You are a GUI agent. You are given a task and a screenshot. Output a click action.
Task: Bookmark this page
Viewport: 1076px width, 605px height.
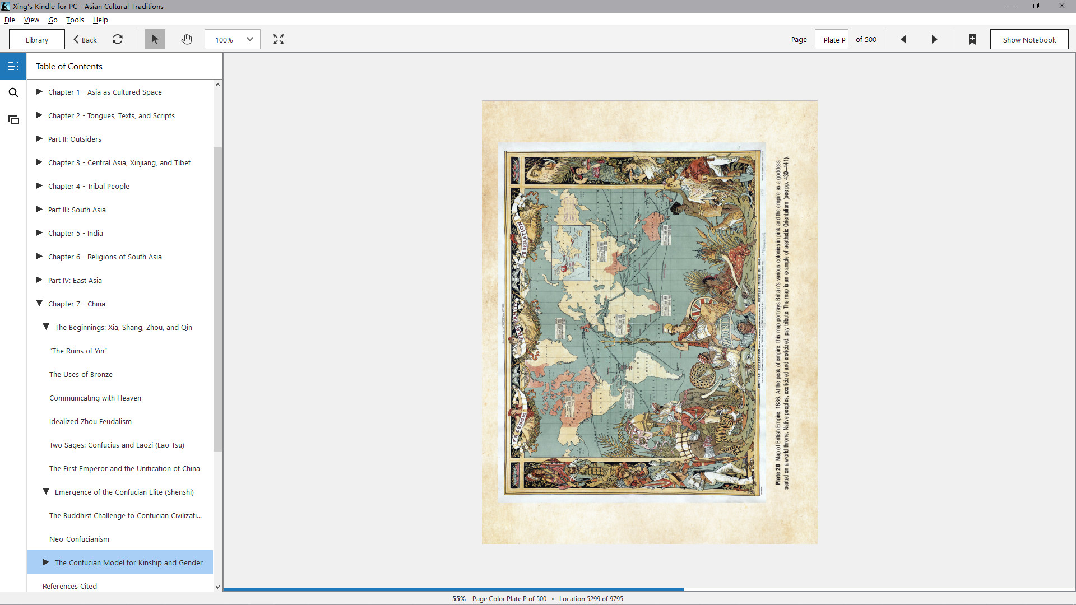(972, 39)
